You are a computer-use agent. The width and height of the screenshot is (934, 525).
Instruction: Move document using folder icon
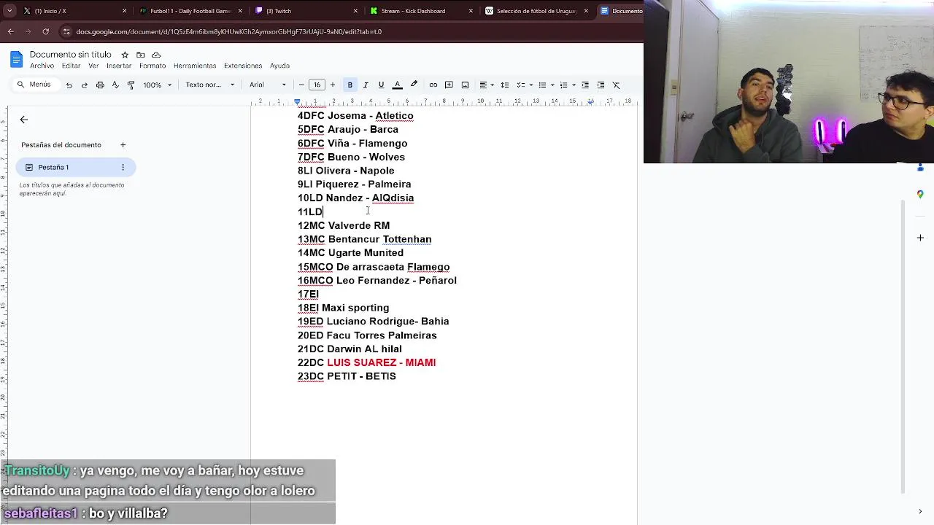(x=140, y=55)
